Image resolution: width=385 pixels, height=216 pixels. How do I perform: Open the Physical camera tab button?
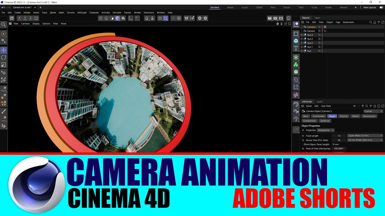coord(343,116)
